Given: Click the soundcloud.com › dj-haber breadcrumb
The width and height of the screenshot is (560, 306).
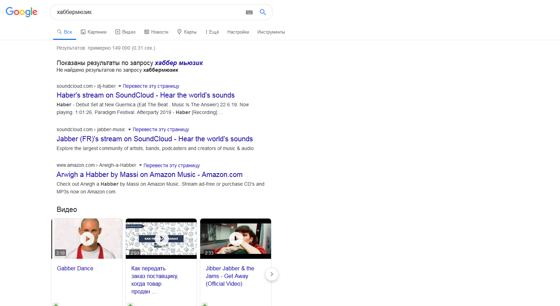Looking at the screenshot, I should 86,86.
